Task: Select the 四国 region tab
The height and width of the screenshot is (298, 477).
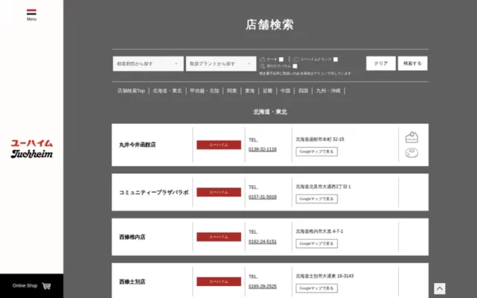Action: click(304, 91)
